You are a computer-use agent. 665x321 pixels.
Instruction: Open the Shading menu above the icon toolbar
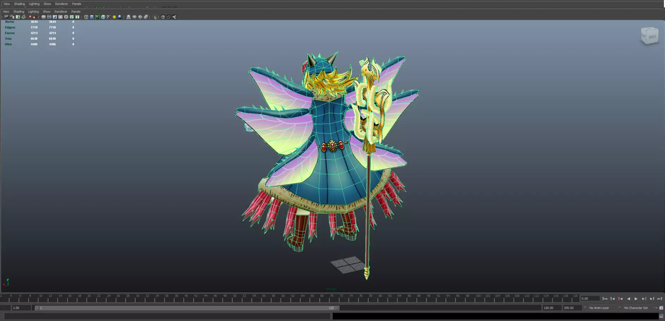19,12
